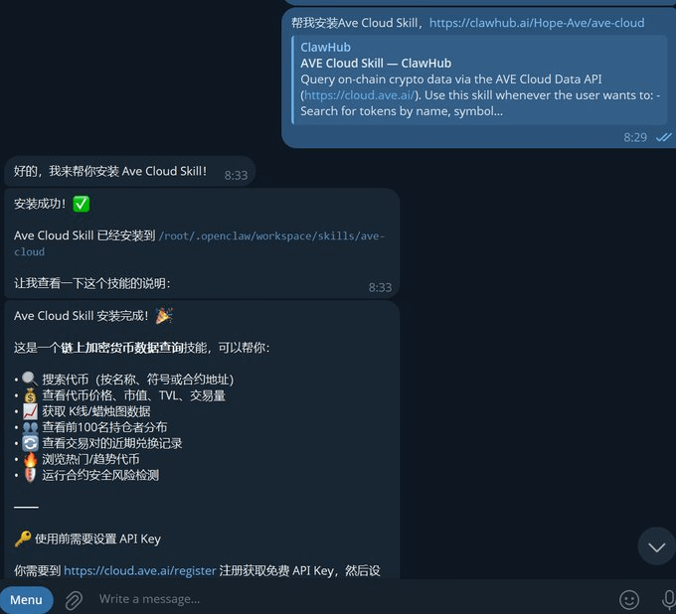
Task: Click the /root/.openclaw/workspace/skills/ave-cloud path text
Action: point(199,243)
